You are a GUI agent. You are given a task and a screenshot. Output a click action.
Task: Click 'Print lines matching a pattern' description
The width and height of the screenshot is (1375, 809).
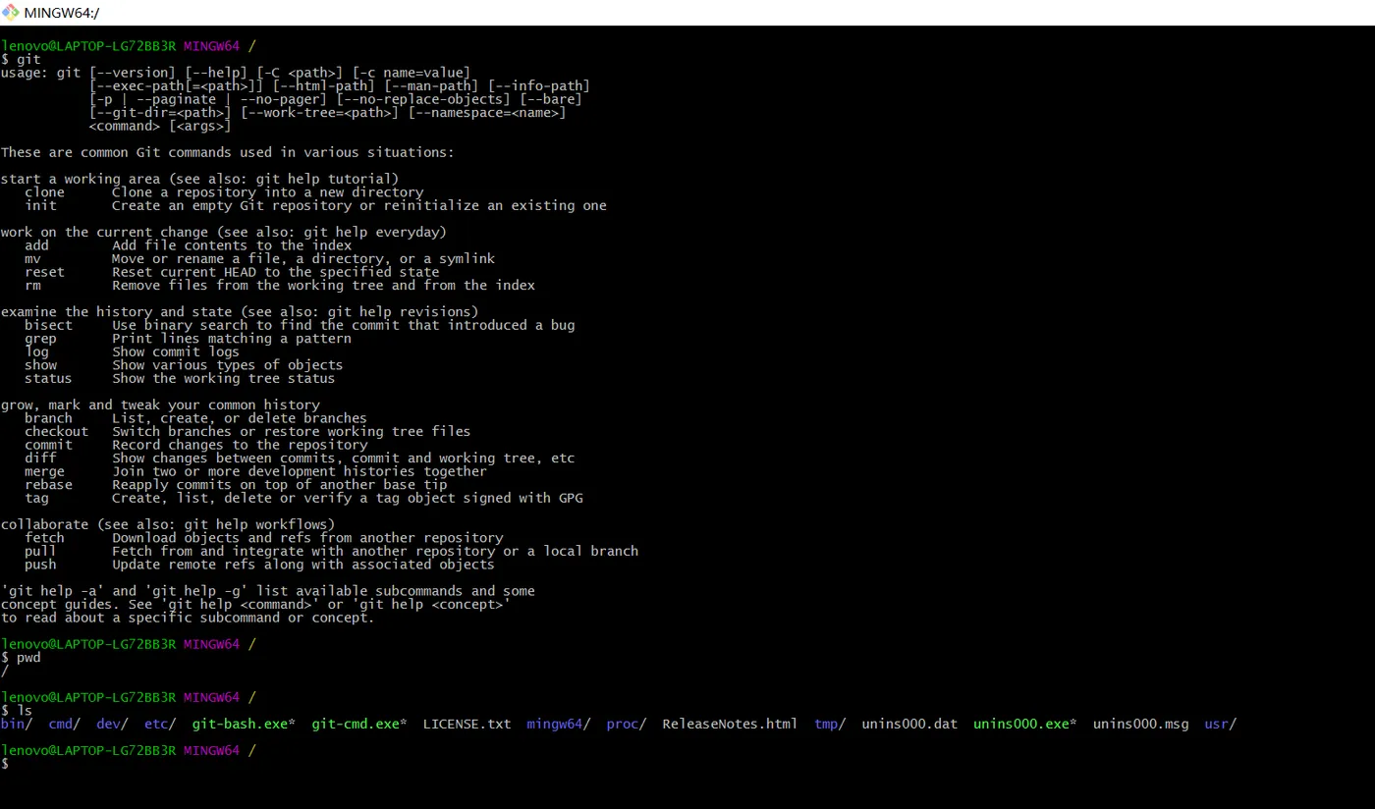tap(232, 339)
